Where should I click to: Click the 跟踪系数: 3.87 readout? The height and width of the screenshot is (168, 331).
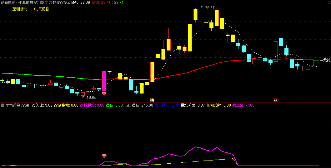tap(193, 105)
